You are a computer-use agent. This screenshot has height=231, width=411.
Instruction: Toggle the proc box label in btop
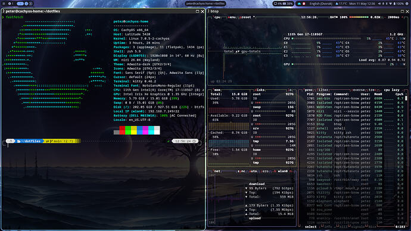309,90
